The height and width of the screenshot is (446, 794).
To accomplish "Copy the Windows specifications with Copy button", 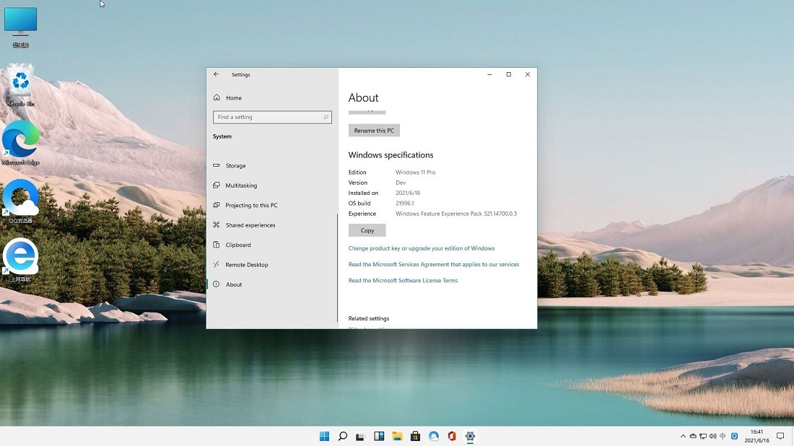I will point(367,229).
